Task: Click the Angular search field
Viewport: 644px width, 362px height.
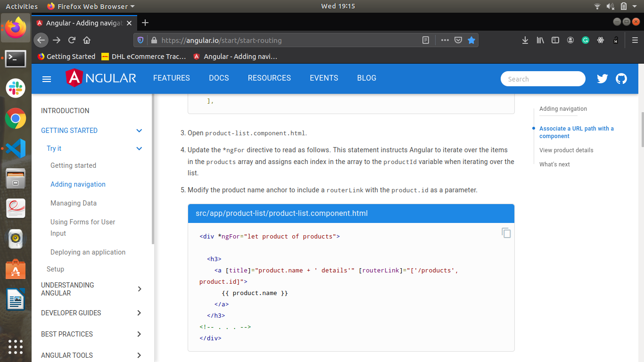Action: coord(543,79)
